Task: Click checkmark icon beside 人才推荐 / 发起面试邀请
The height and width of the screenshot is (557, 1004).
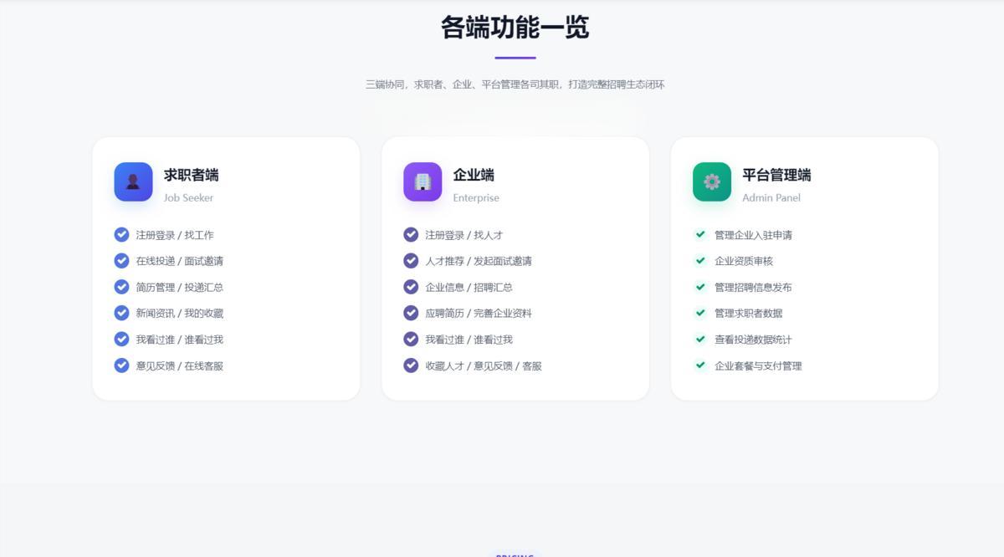Action: [x=411, y=261]
